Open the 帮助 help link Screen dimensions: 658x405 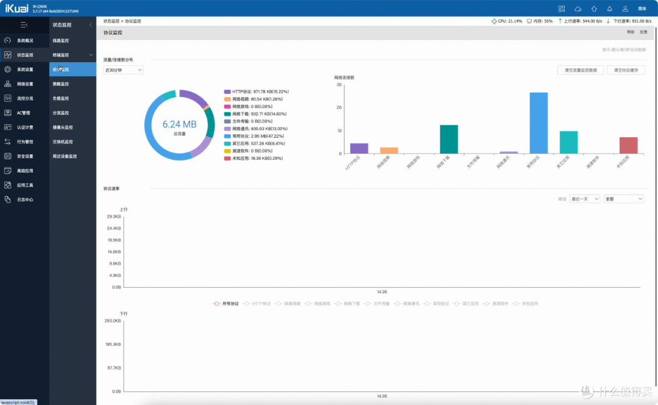point(631,32)
